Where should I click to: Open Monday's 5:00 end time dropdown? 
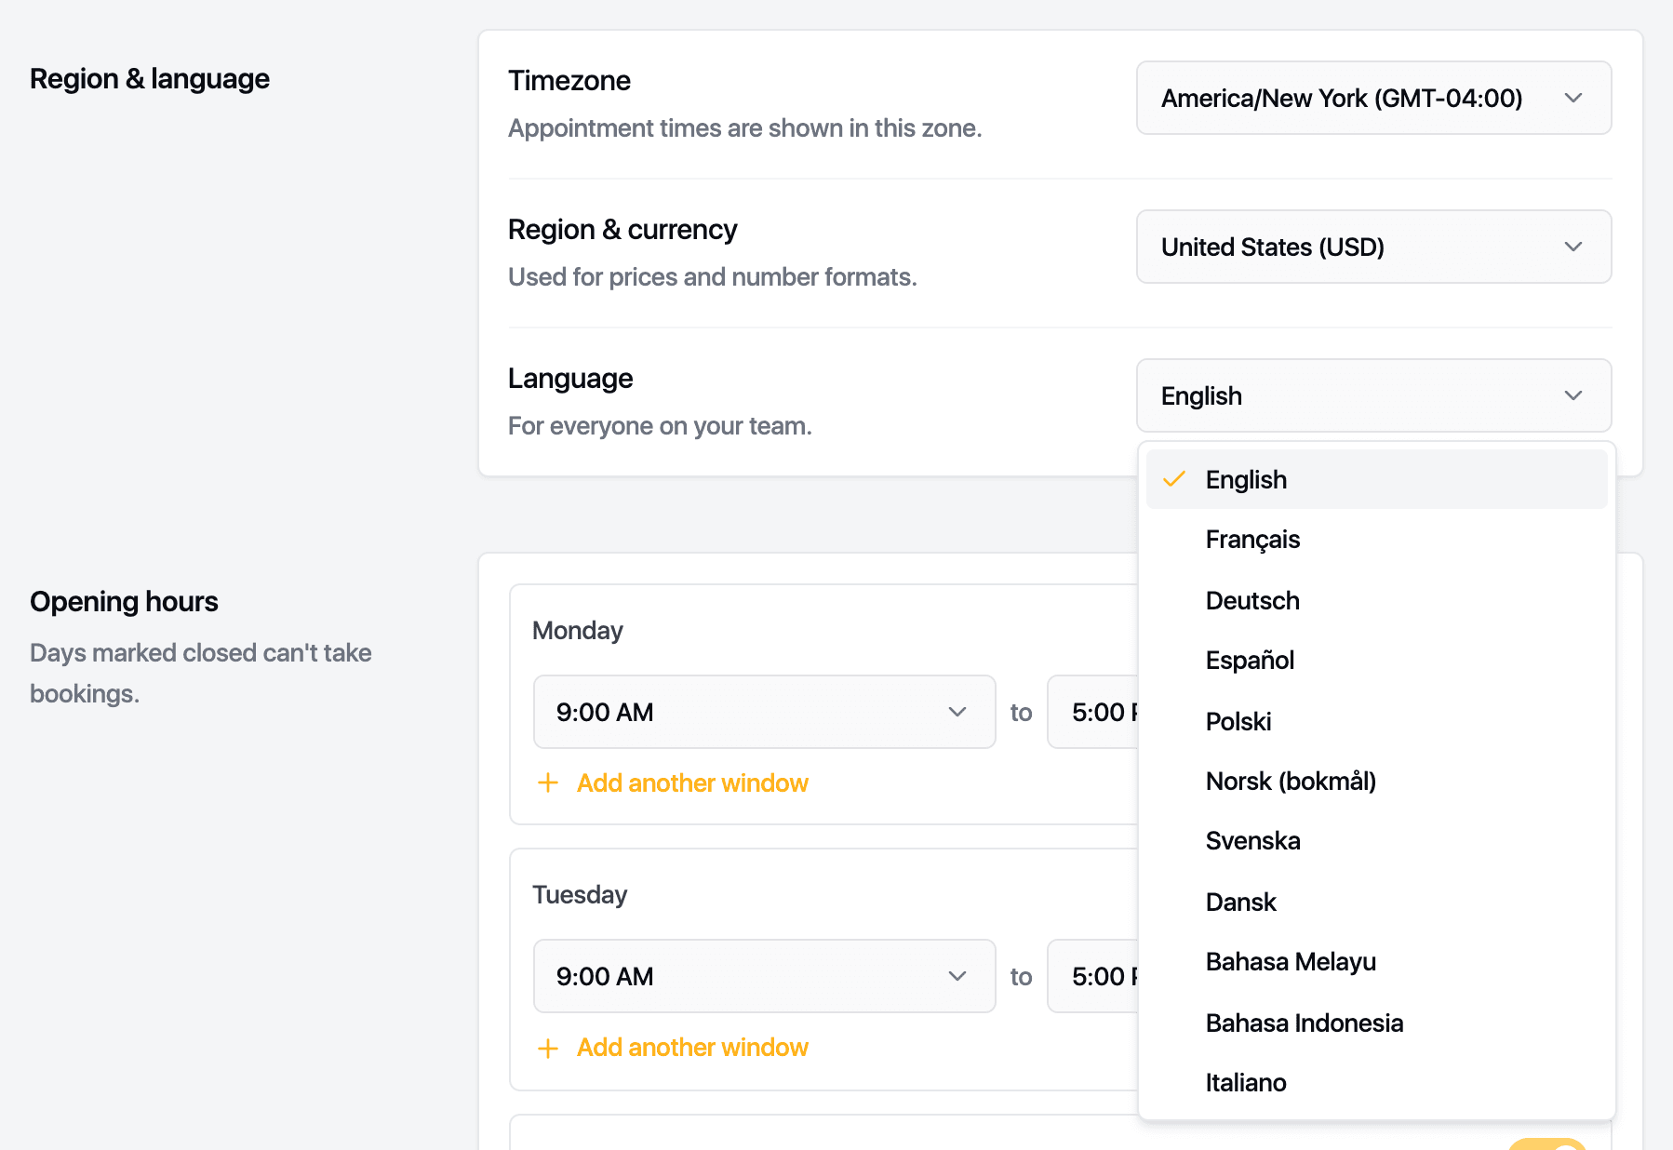(1093, 712)
